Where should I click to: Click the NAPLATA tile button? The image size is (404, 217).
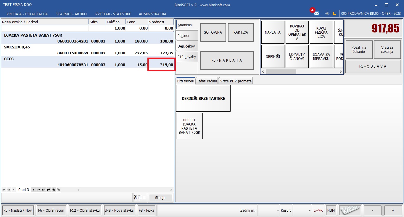pyautogui.click(x=273, y=32)
